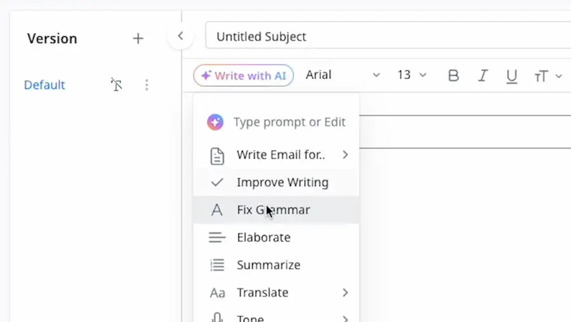Choose Summarize from the AI menu
The image size is (571, 322).
268,265
